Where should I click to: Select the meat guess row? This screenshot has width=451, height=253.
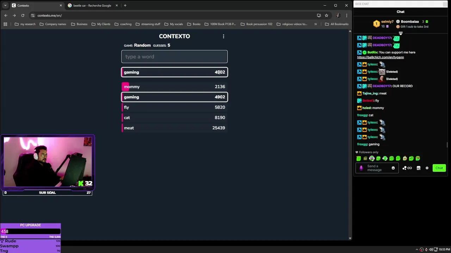point(174,128)
